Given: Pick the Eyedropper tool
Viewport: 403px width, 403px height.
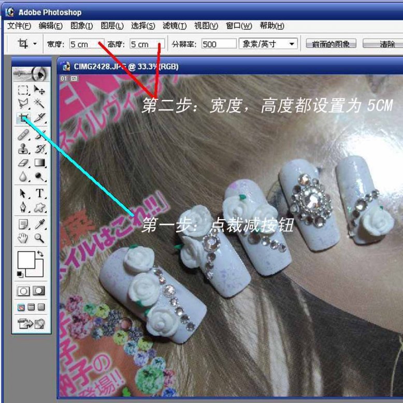Looking at the screenshot, I should click(x=39, y=224).
